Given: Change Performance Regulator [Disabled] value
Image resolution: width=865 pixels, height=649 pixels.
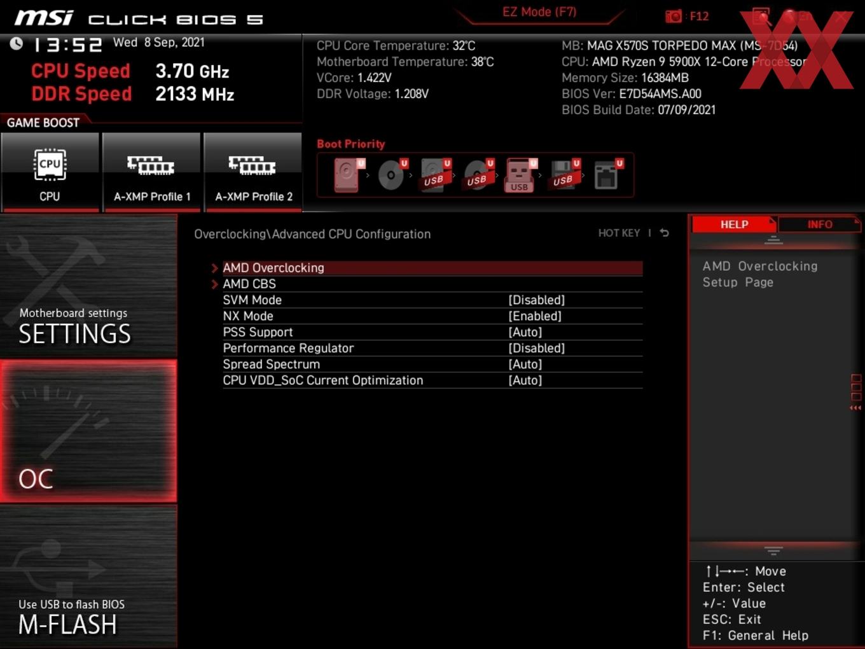Looking at the screenshot, I should (537, 348).
